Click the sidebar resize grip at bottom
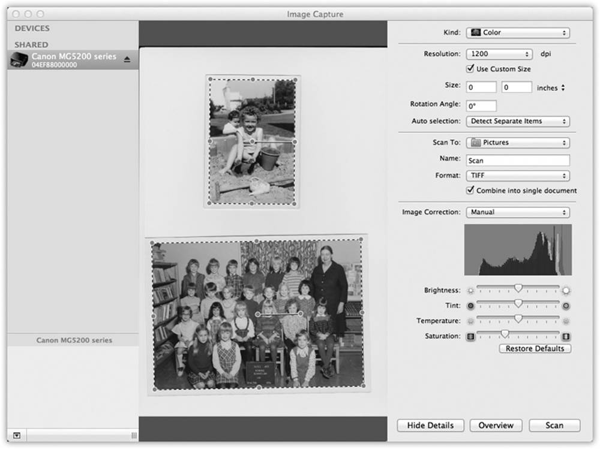 point(134,435)
